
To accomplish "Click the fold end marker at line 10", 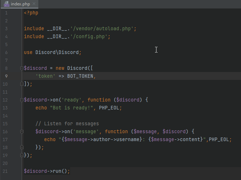I will 22,84.
